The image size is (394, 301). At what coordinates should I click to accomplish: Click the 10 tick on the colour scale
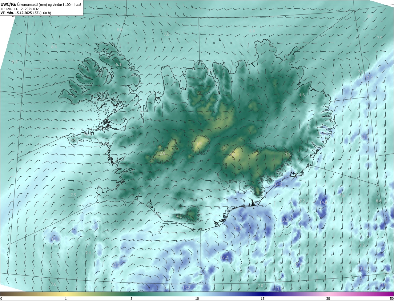click(x=197, y=299)
